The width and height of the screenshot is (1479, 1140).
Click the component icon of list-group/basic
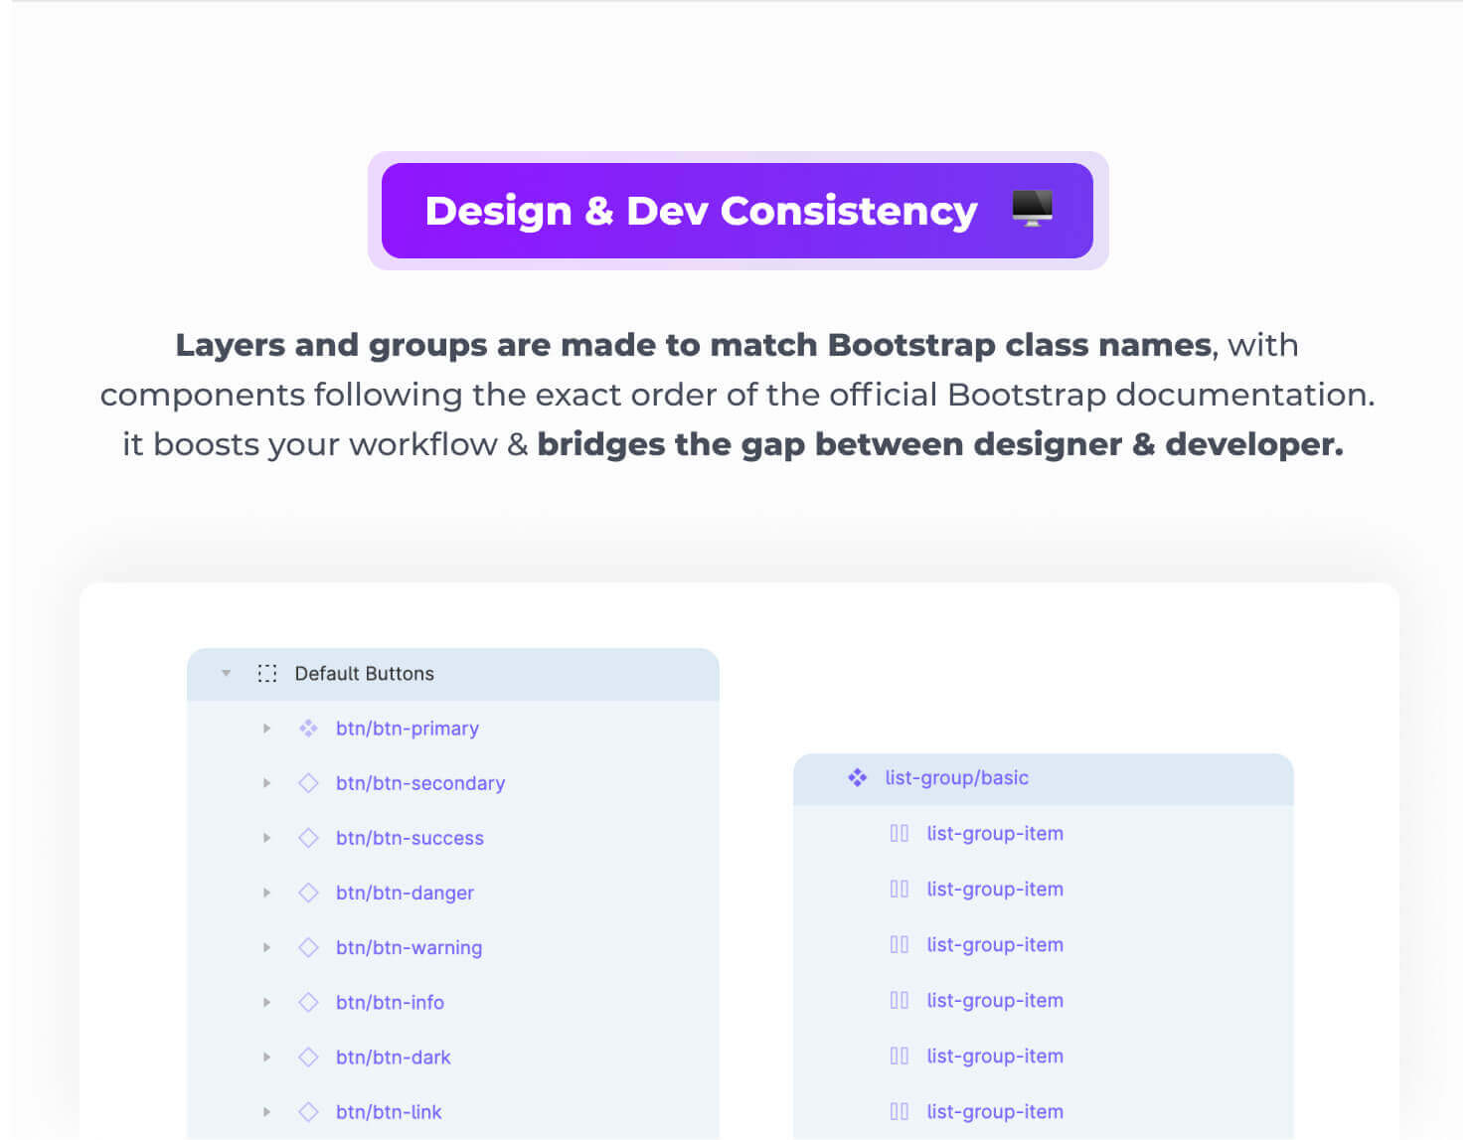pyautogui.click(x=857, y=777)
